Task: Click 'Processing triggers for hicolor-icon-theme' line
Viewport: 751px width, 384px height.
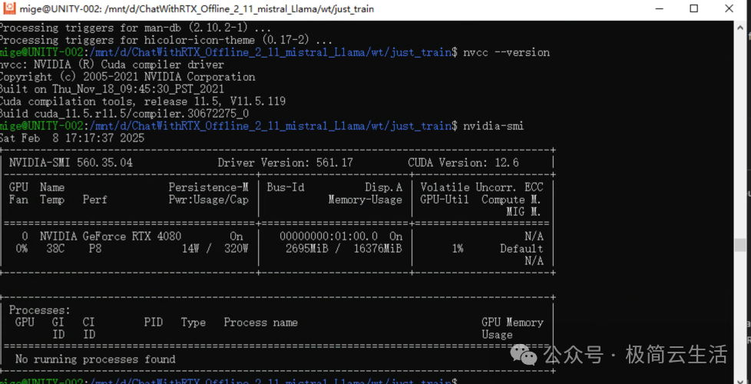Action: coord(166,40)
